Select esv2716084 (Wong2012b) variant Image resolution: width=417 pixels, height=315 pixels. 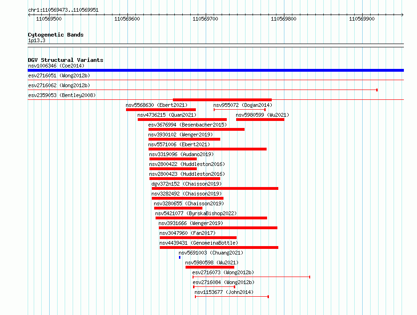[x=223, y=282]
